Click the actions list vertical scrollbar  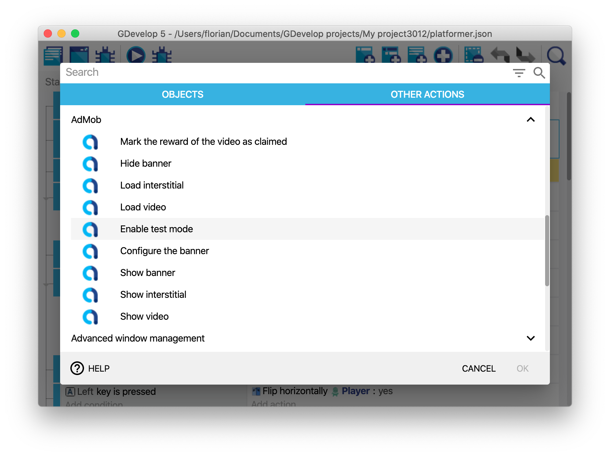click(547, 250)
